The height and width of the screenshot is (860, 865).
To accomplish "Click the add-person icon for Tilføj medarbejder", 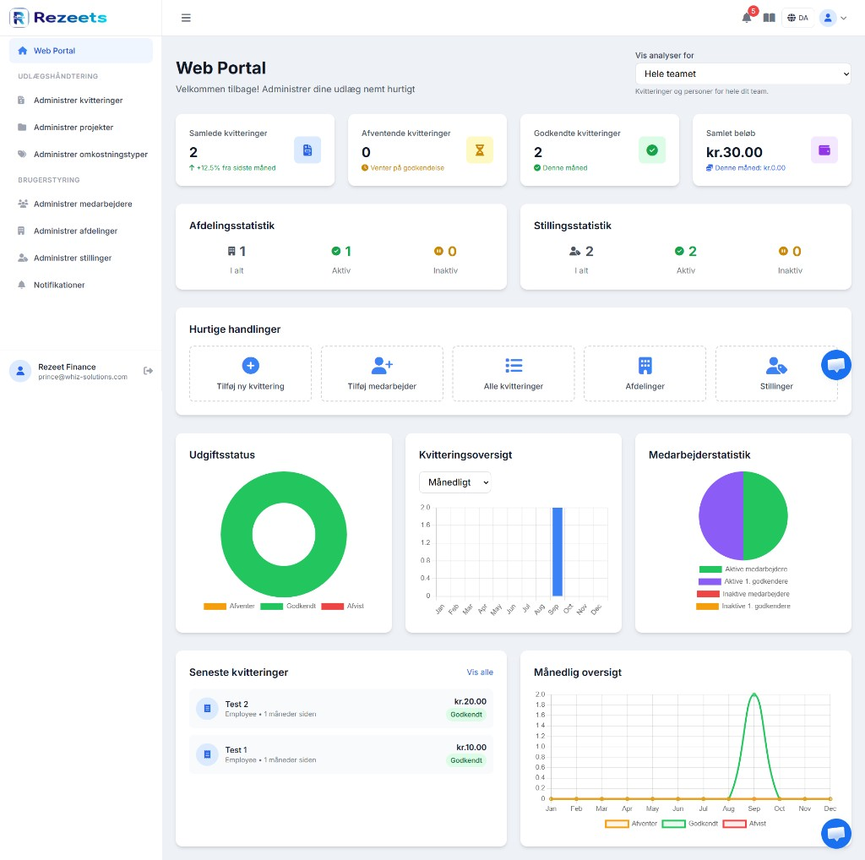I will [382, 365].
